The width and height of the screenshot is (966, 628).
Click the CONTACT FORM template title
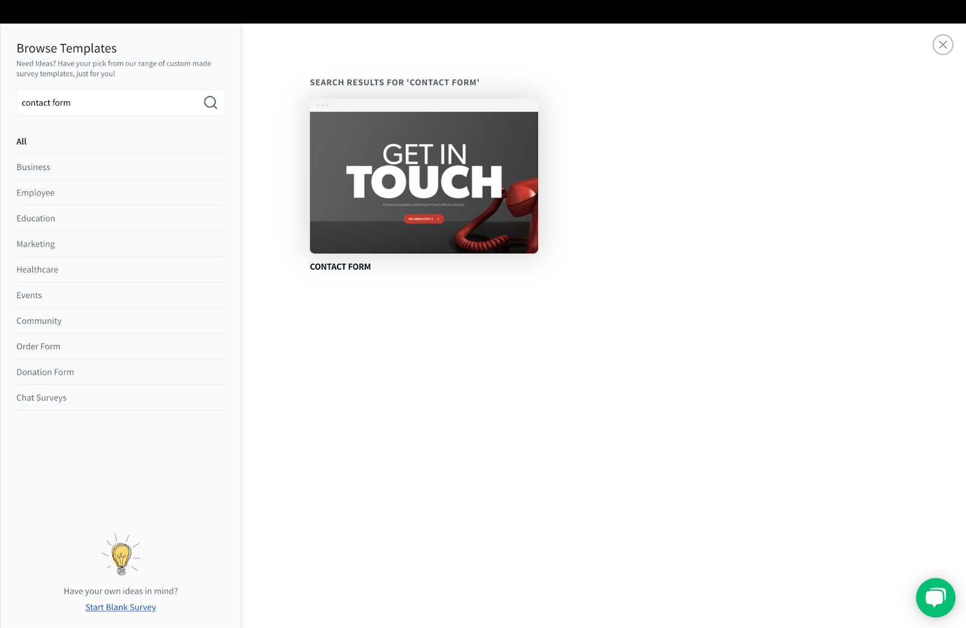click(341, 267)
